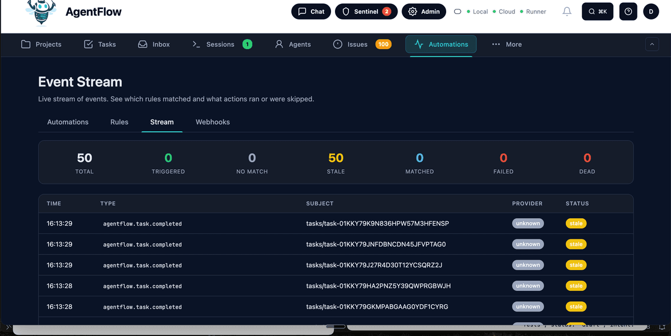Collapse the navigation bar with chevron
The height and width of the screenshot is (336, 671).
tap(652, 44)
